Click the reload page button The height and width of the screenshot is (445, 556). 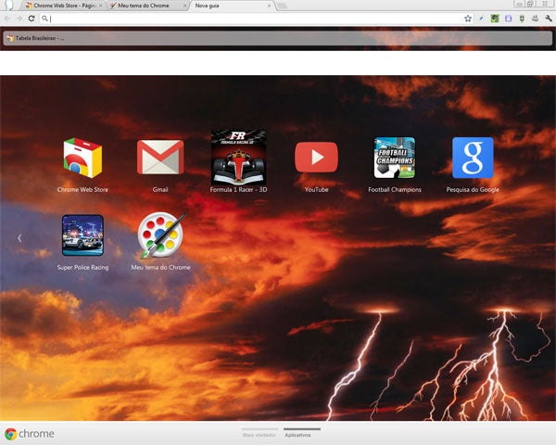[x=32, y=19]
